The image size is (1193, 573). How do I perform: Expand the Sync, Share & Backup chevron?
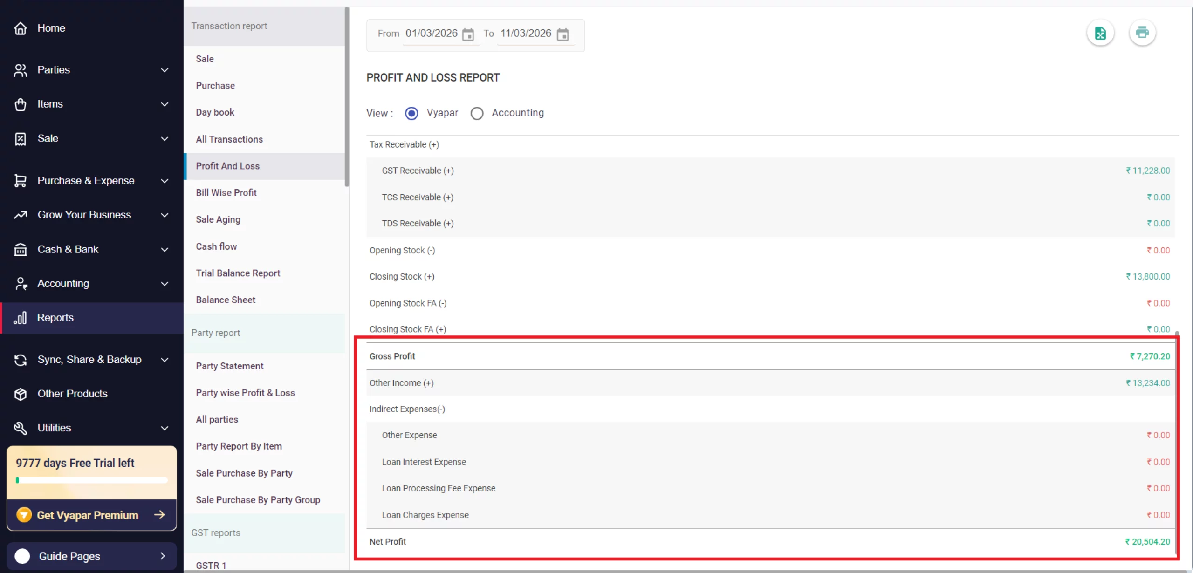(x=165, y=360)
